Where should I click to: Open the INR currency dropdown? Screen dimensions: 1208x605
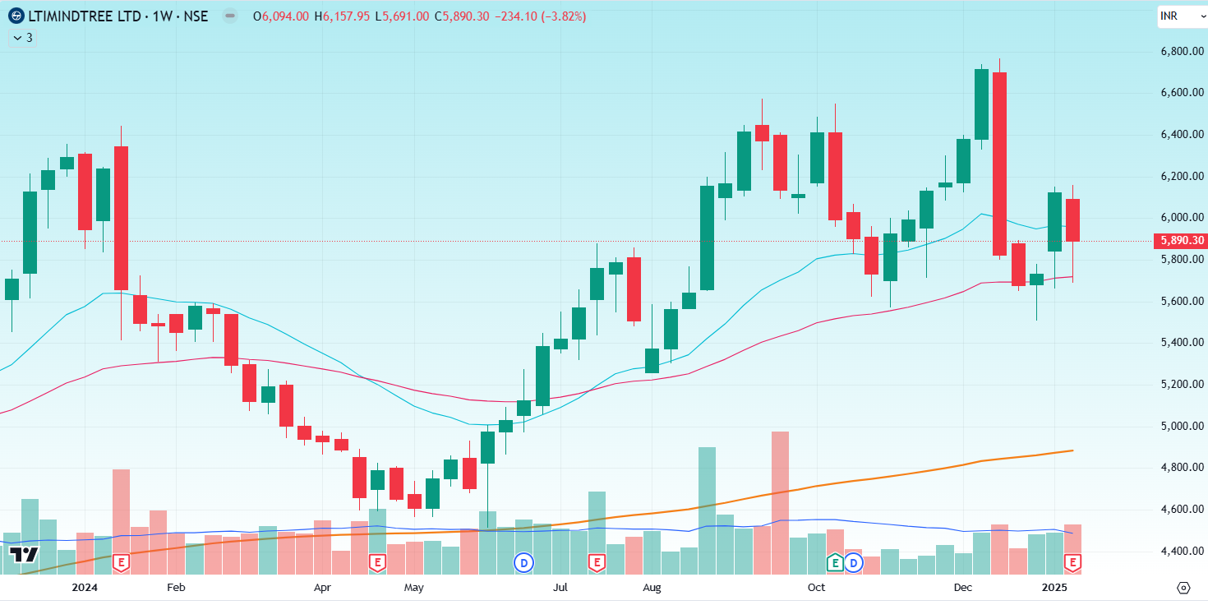[1182, 16]
